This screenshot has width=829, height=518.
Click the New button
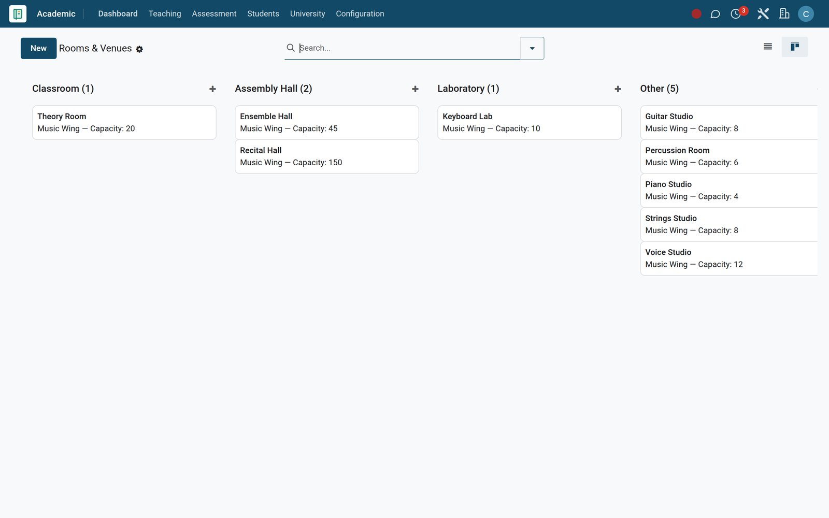(38, 48)
